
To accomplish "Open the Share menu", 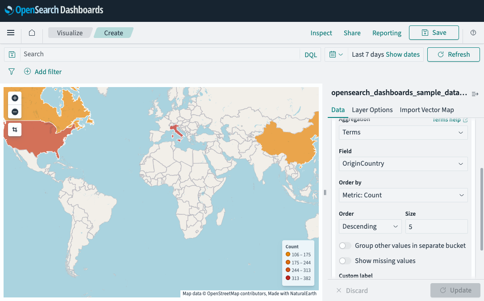I will click(x=352, y=33).
